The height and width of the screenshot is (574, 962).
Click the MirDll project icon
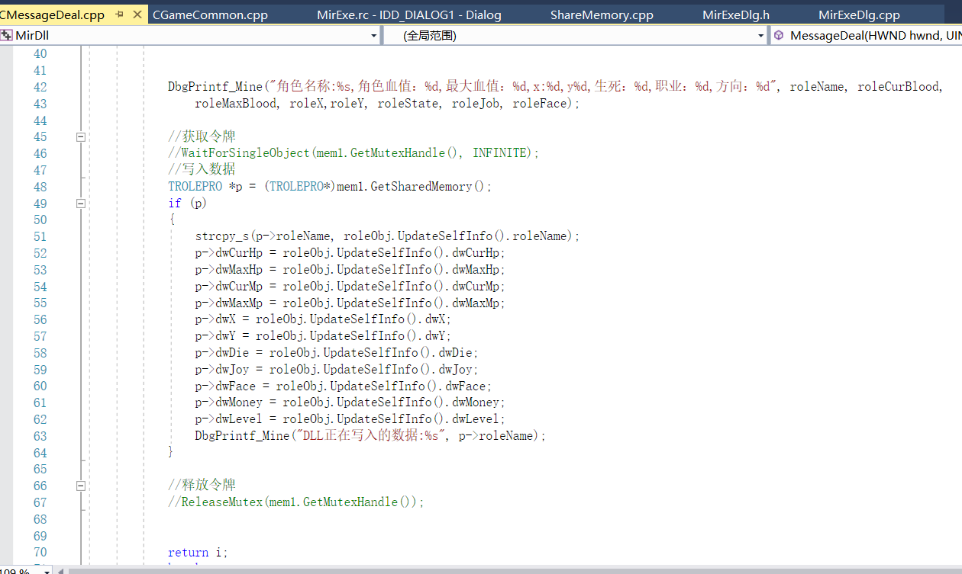(7, 35)
